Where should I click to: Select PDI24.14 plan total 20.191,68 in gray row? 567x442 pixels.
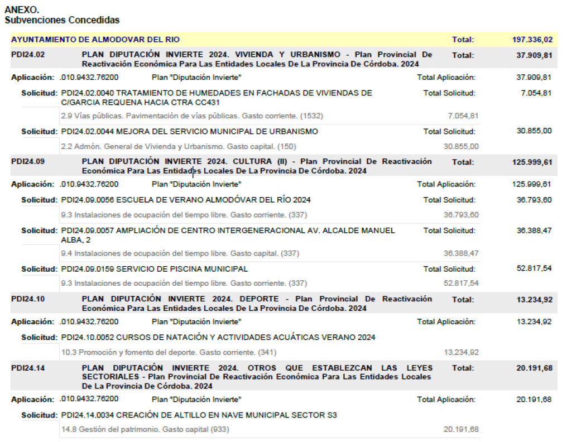[x=534, y=368]
